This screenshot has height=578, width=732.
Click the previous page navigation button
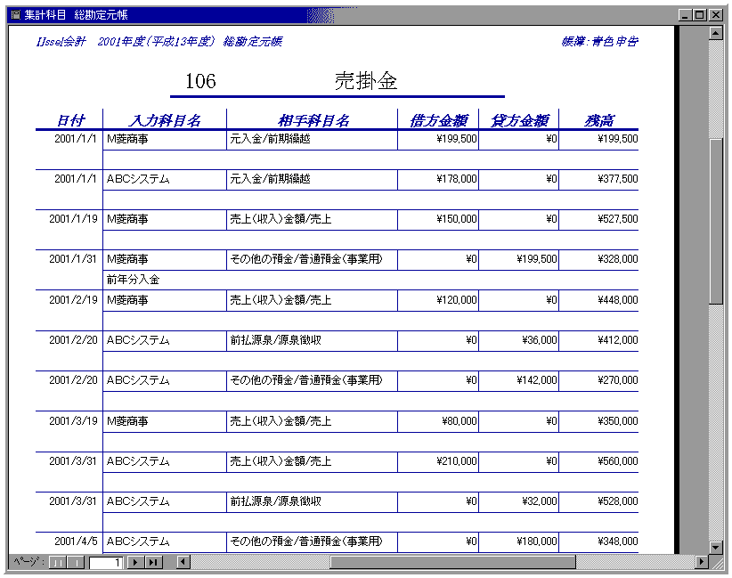click(77, 562)
